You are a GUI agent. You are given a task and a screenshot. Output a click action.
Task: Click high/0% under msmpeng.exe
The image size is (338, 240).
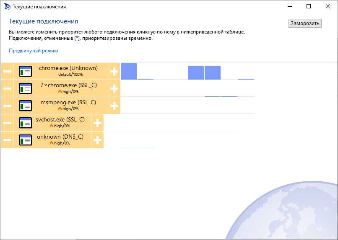click(68, 109)
